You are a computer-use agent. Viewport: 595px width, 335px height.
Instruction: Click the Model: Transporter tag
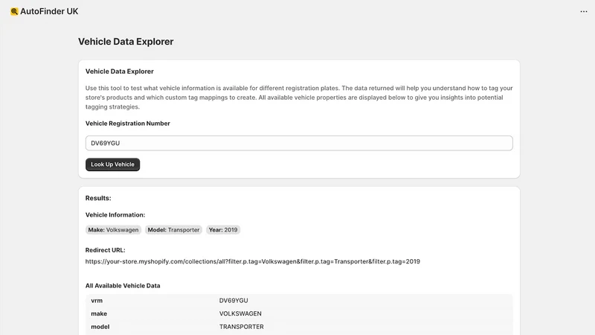point(173,230)
